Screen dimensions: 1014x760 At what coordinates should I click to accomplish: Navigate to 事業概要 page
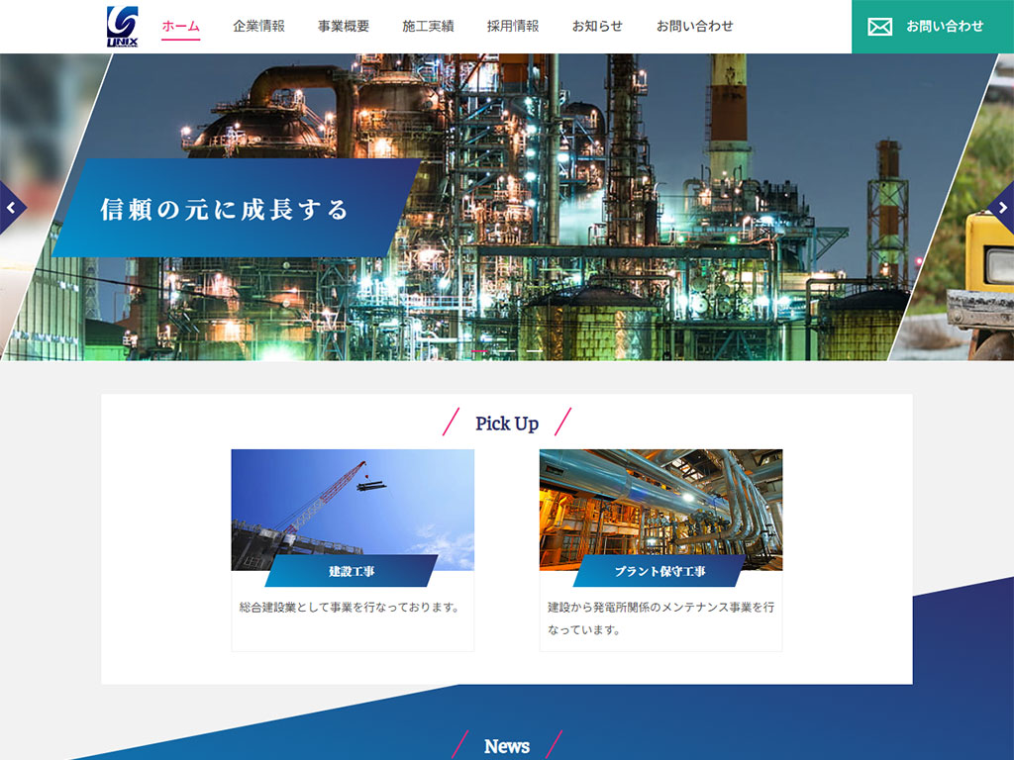pos(344,26)
